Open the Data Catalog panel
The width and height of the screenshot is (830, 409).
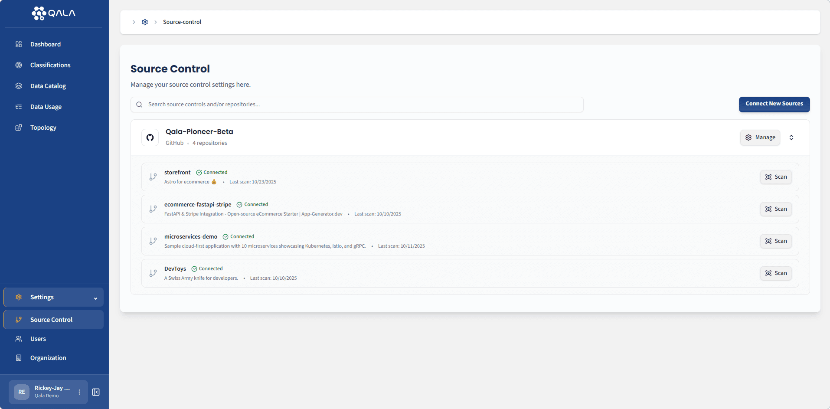[48, 85]
